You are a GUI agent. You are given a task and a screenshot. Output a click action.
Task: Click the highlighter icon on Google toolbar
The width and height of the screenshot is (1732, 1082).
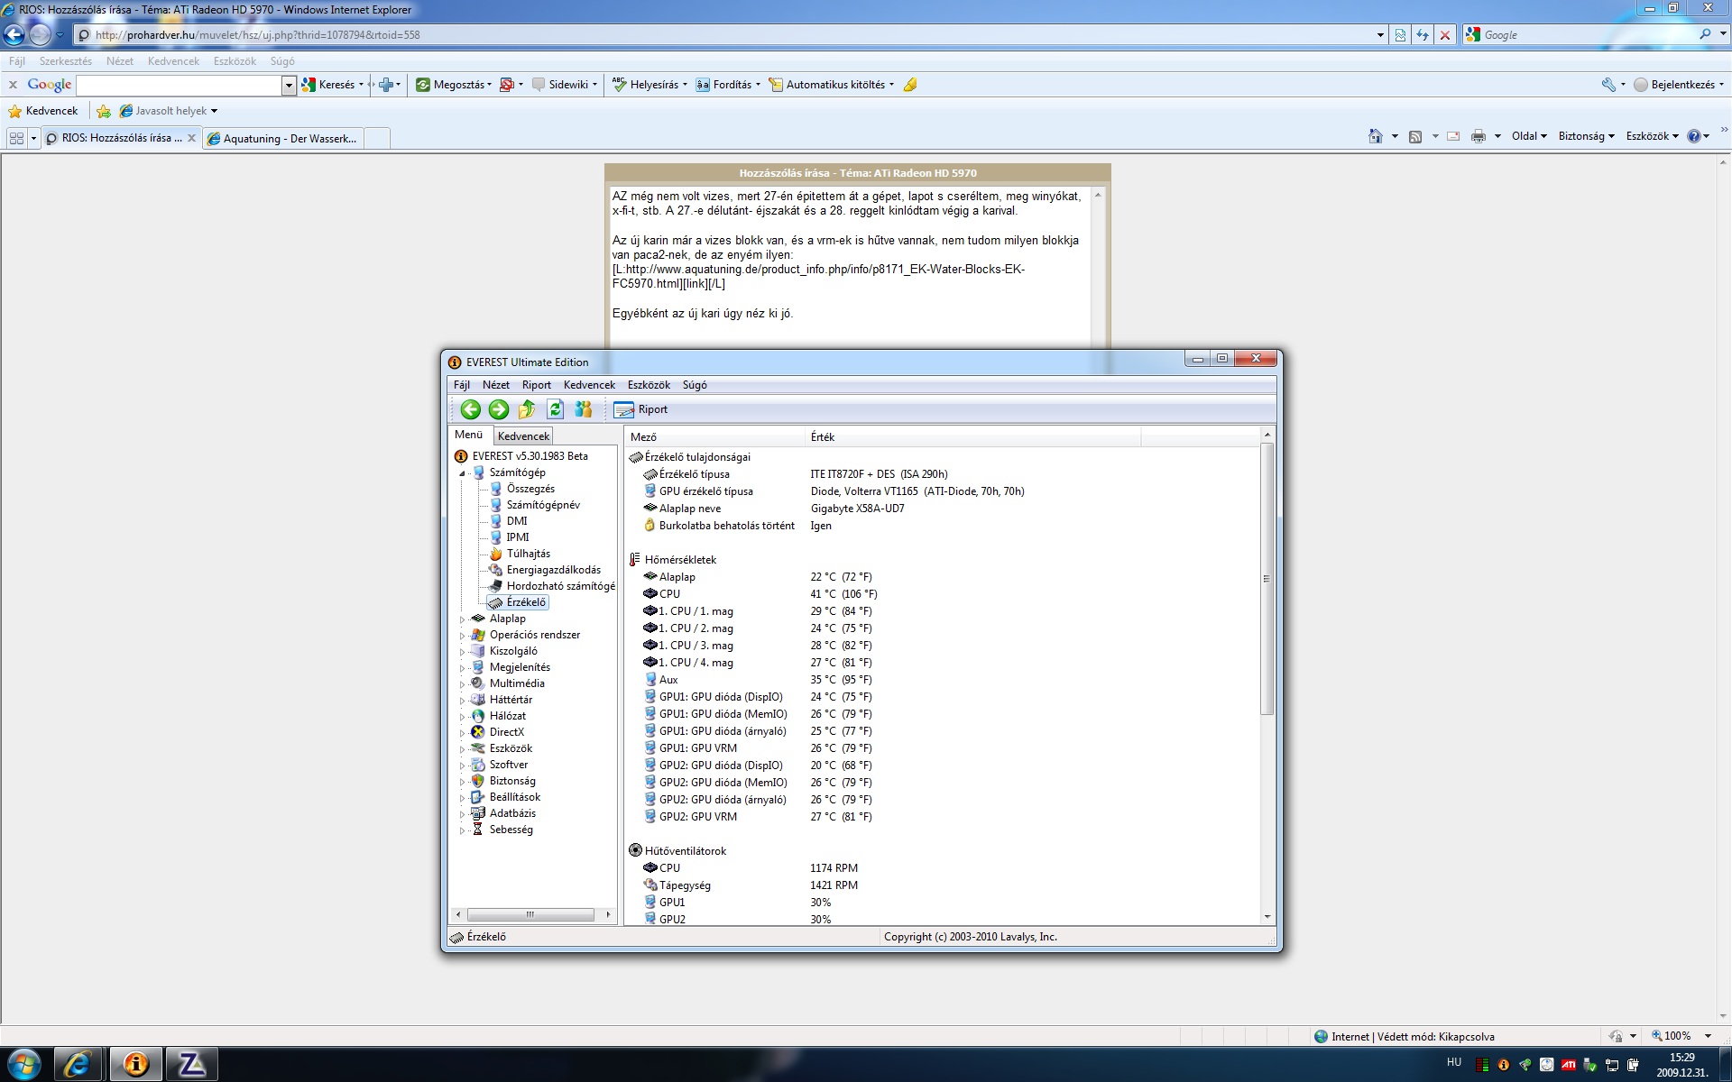click(910, 85)
